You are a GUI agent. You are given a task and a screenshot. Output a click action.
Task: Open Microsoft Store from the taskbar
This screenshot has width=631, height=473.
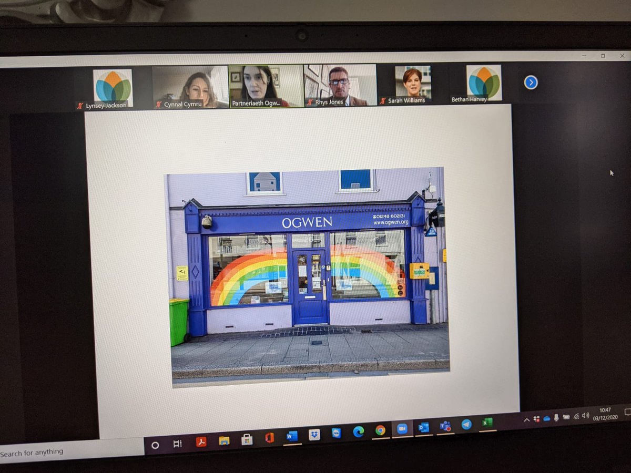coord(247,439)
